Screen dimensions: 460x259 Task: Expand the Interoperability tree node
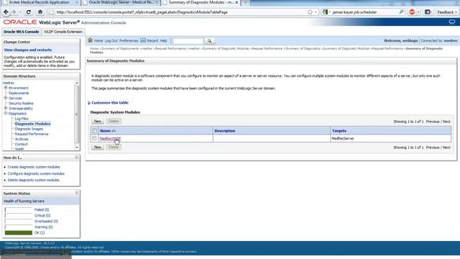pos(6,108)
